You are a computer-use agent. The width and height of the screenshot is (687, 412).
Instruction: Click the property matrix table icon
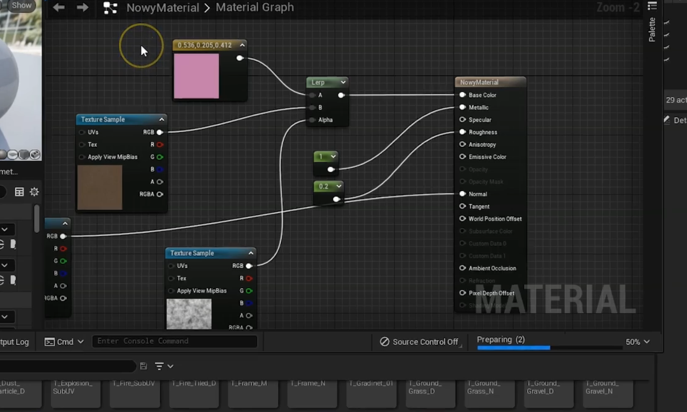[19, 192]
